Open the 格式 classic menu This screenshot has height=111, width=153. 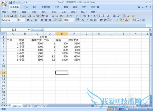click(54, 12)
